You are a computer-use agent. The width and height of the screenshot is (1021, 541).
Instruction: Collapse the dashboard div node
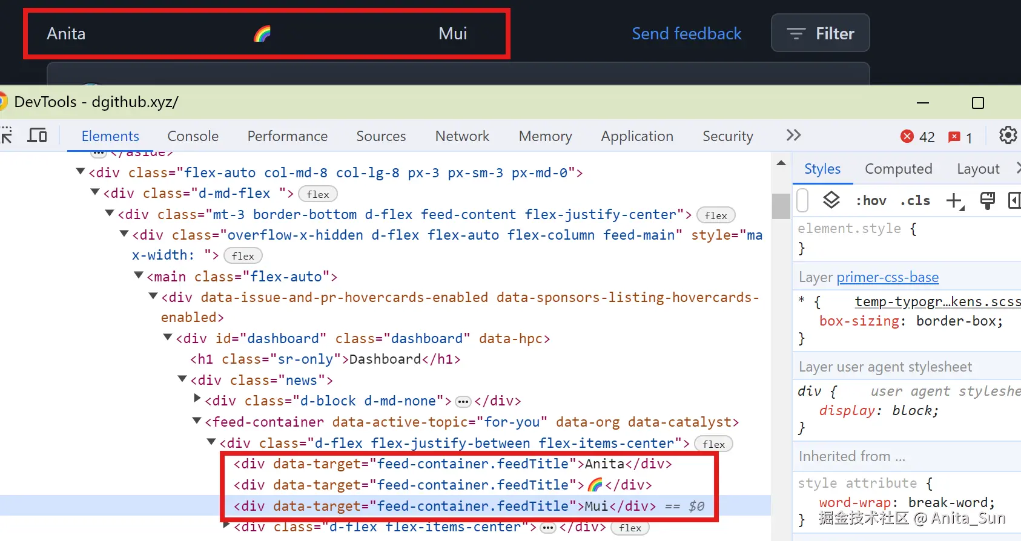coord(168,338)
